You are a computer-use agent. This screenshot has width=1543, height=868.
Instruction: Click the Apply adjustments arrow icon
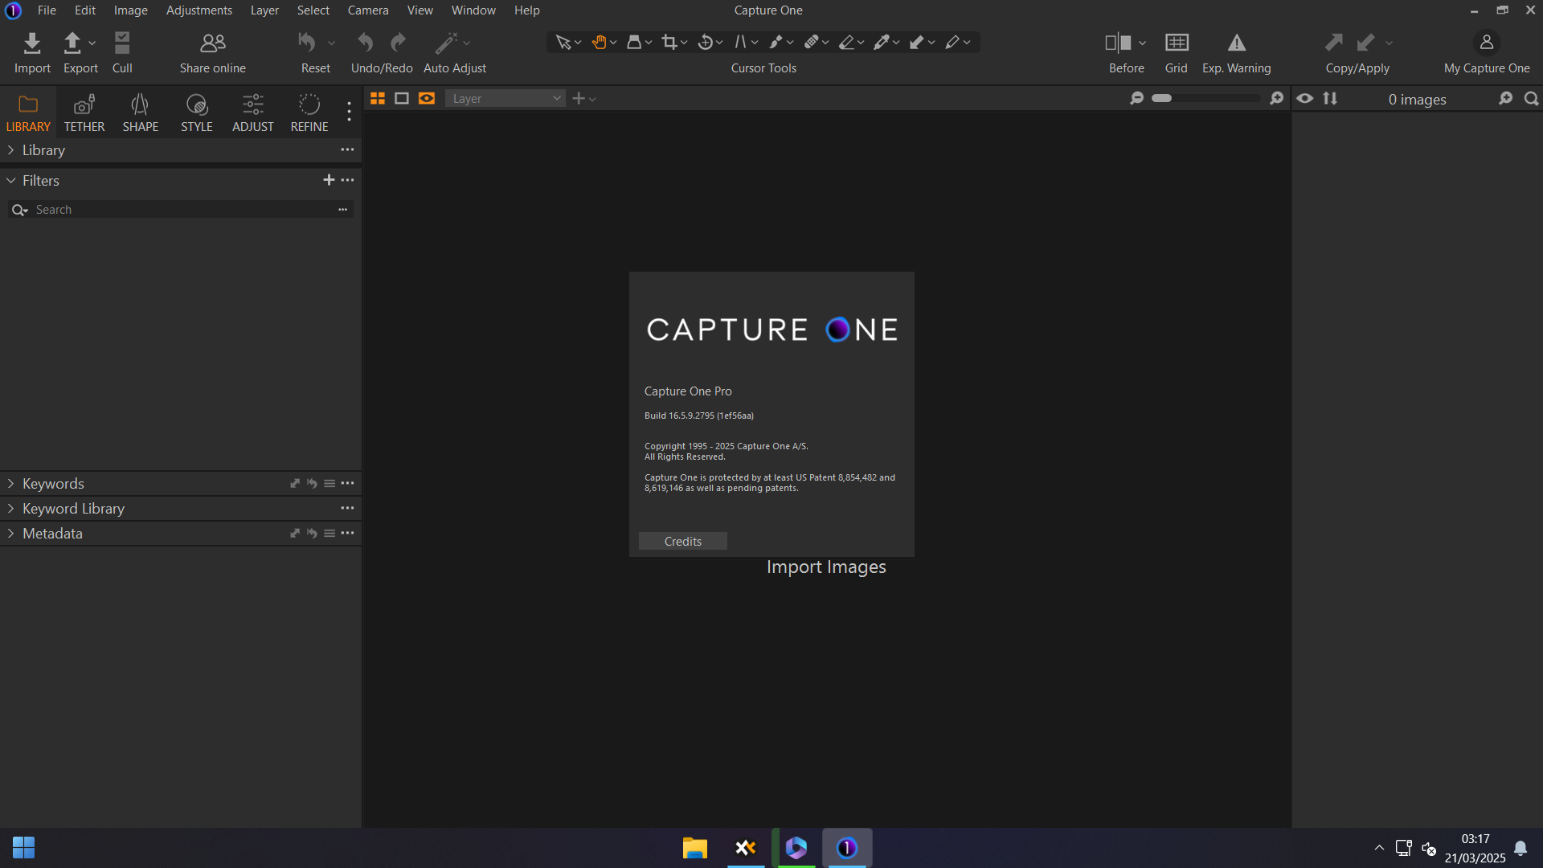coord(1365,43)
